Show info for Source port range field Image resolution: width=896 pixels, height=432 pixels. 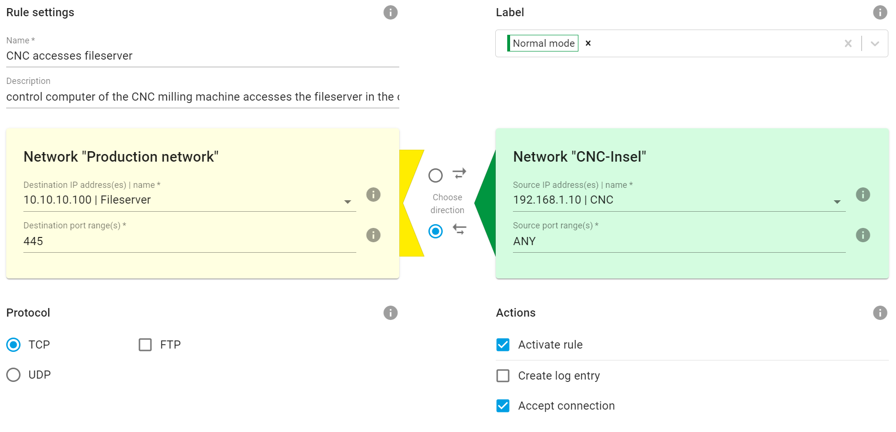click(863, 235)
